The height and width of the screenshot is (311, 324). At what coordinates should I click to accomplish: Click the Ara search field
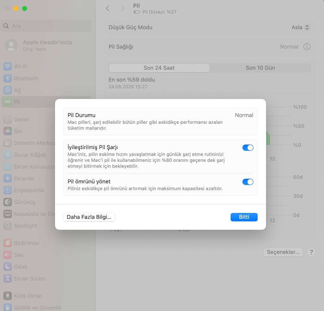[x=46, y=26]
